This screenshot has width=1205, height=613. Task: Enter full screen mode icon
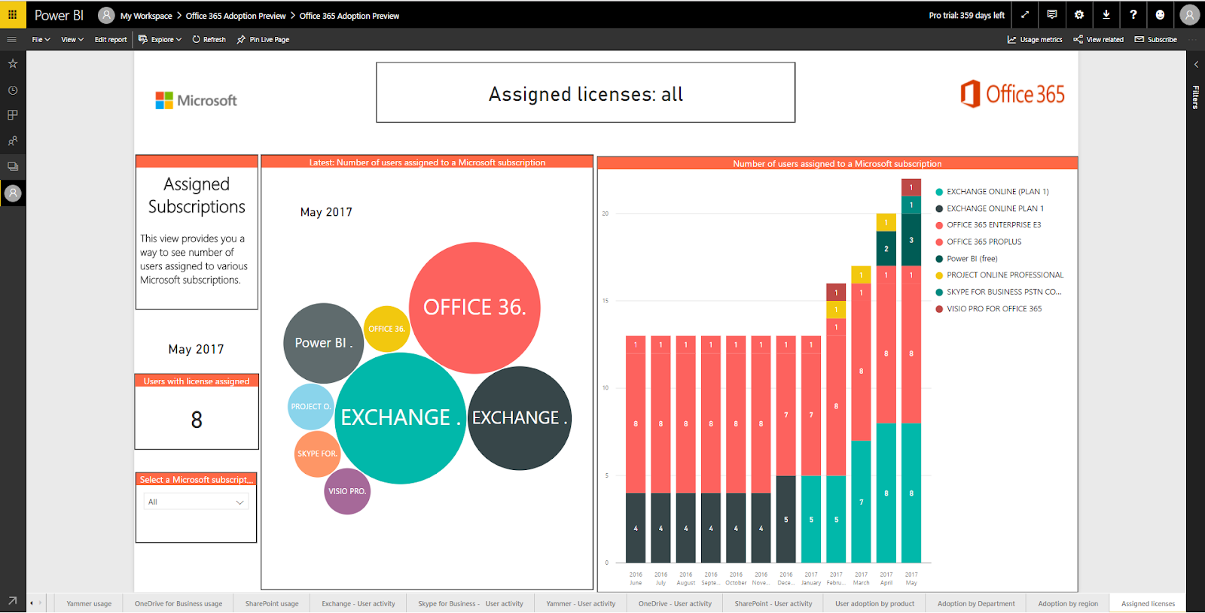(x=1025, y=14)
